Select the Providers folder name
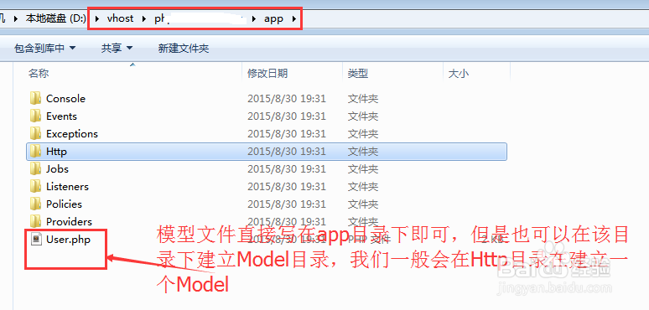 pos(69,222)
